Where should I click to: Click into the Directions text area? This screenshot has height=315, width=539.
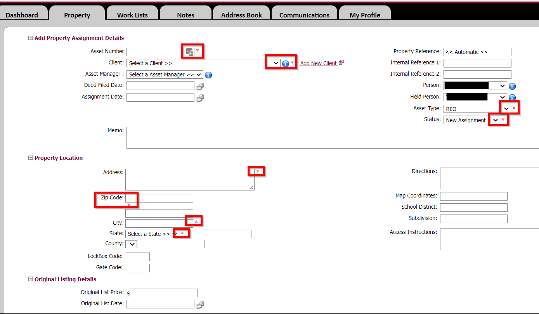tap(490, 178)
